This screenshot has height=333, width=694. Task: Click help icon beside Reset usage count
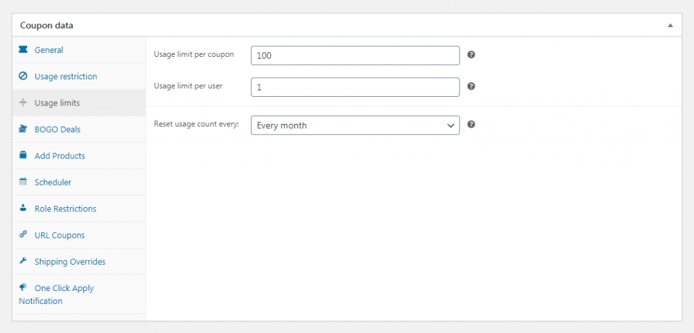tap(472, 125)
